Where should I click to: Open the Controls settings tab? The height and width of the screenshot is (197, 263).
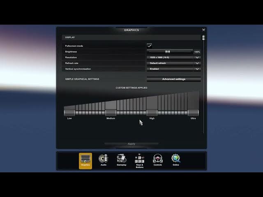coord(158,160)
